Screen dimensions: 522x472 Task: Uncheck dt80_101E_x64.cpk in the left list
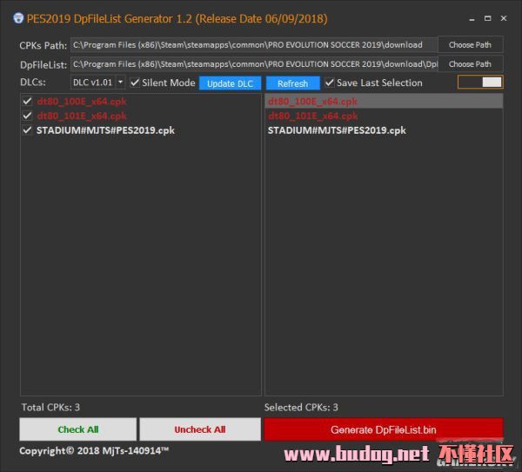coord(28,116)
